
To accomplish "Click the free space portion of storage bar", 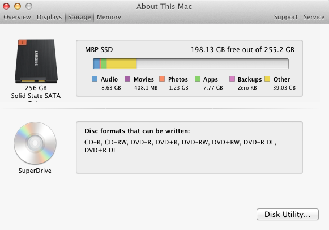I will pos(212,64).
